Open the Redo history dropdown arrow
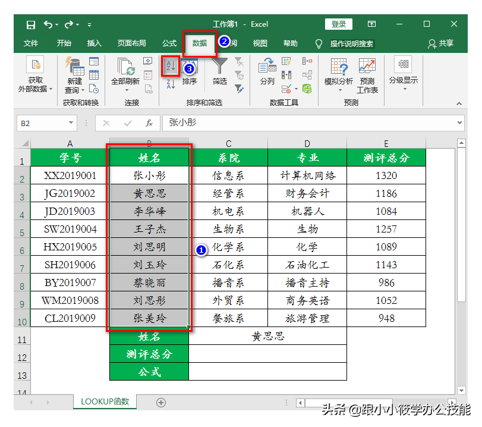 pyautogui.click(x=78, y=24)
